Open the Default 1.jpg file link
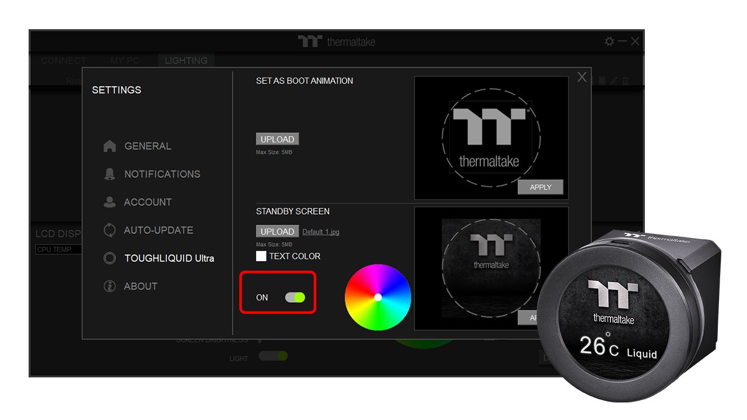Viewport: 747px width, 420px height. [x=320, y=232]
